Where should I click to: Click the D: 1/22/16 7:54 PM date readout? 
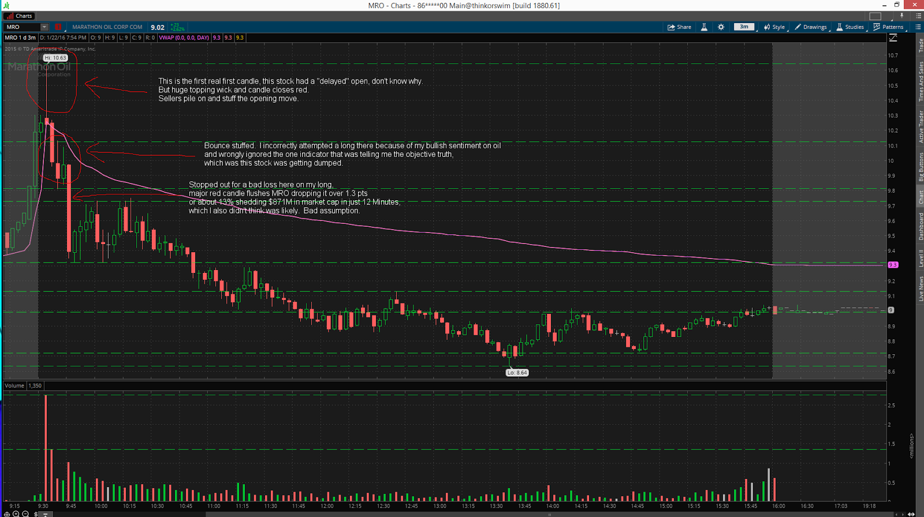(63, 38)
